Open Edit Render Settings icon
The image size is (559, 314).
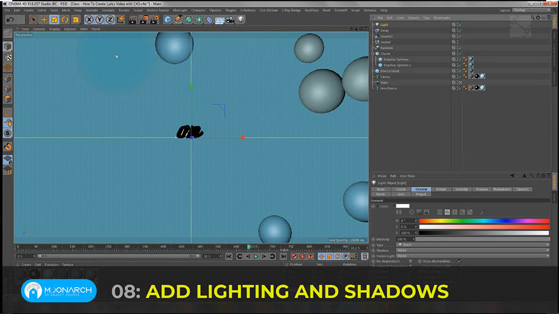pyautogui.click(x=154, y=20)
